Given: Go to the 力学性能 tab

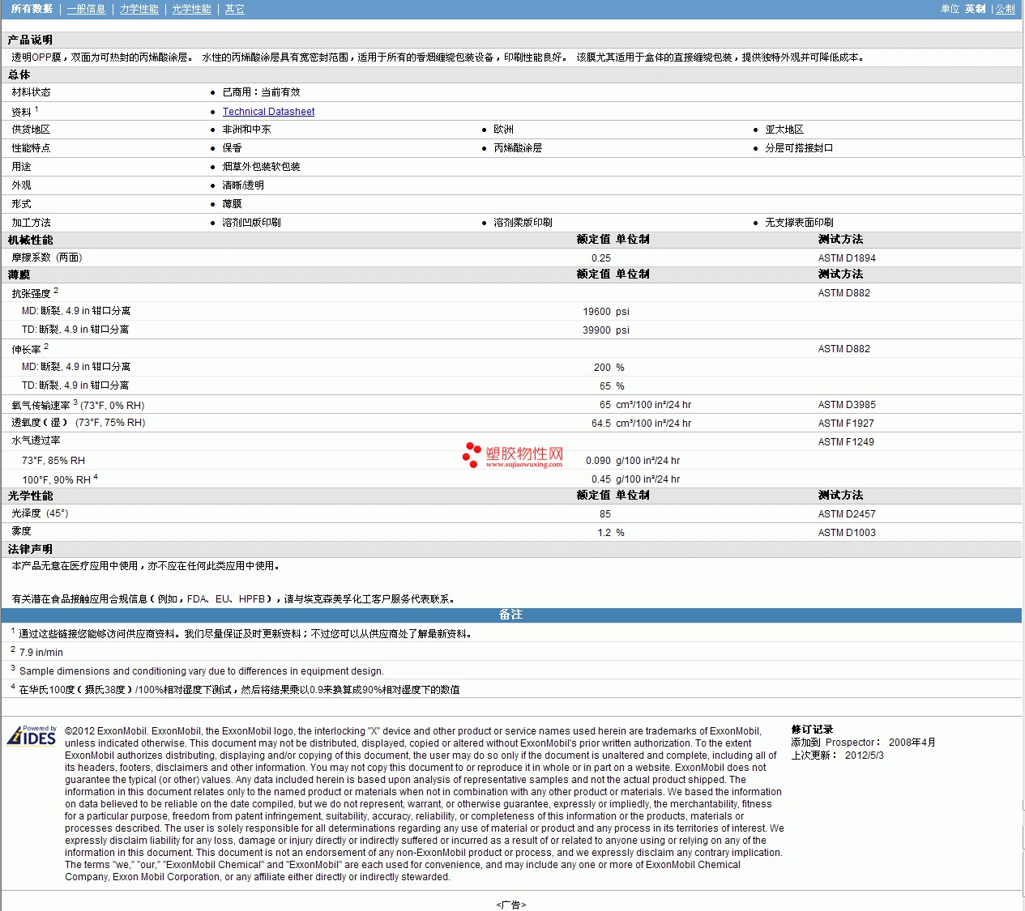Looking at the screenshot, I should [139, 9].
